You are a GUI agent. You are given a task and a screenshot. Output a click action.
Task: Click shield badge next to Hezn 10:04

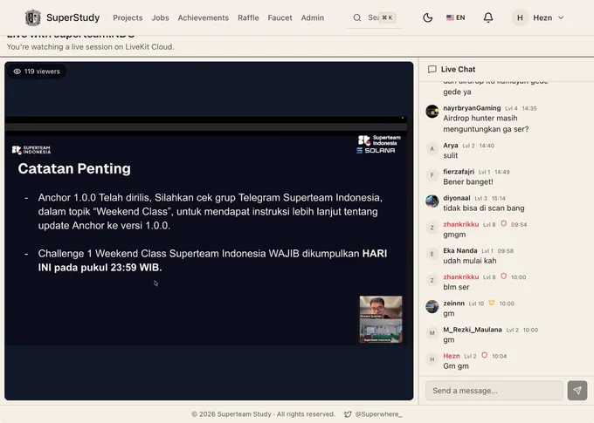click(x=485, y=355)
